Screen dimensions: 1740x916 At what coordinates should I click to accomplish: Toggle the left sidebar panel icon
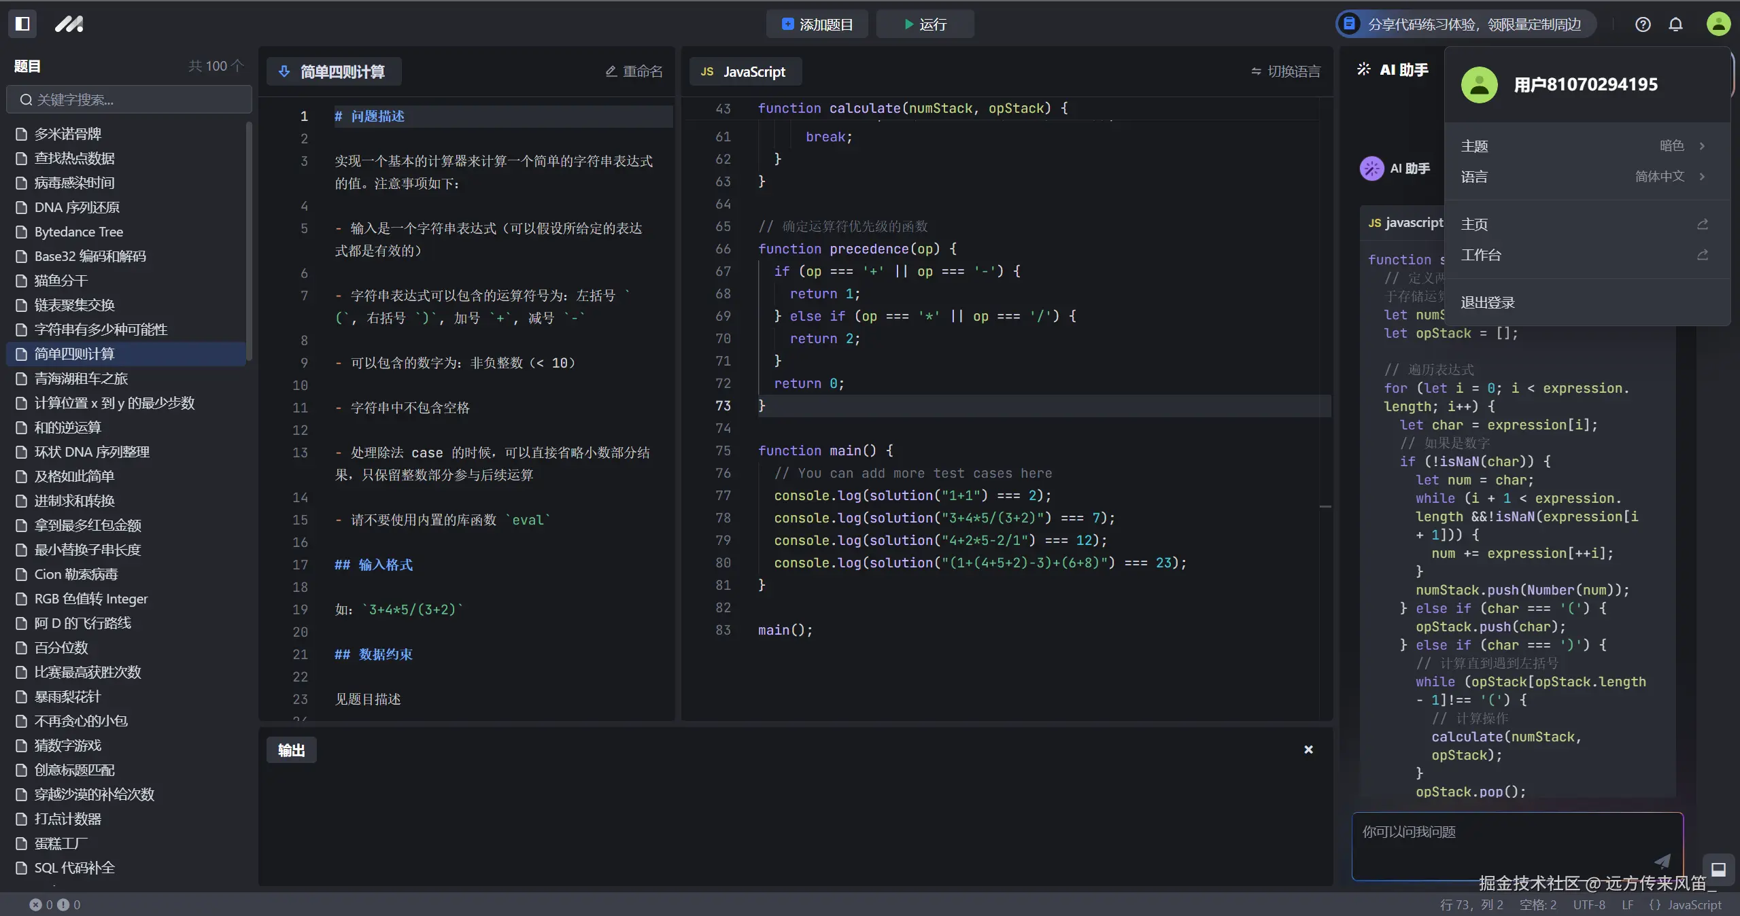22,24
